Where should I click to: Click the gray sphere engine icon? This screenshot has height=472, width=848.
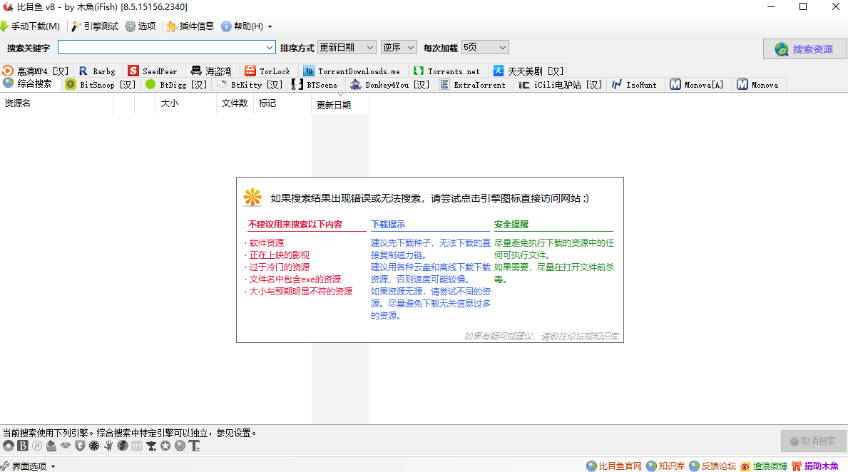(180, 446)
